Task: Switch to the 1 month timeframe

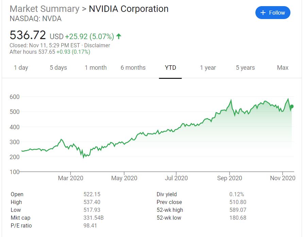Action: [96, 68]
